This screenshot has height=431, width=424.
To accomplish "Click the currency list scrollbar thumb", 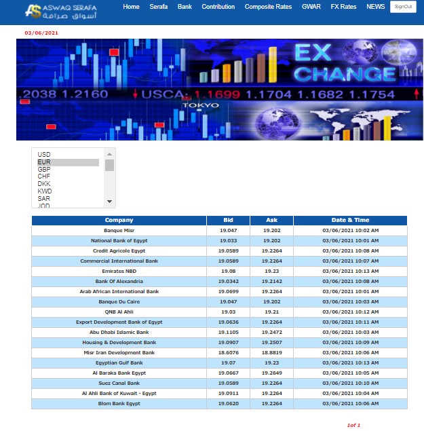I will pyautogui.click(x=109, y=165).
